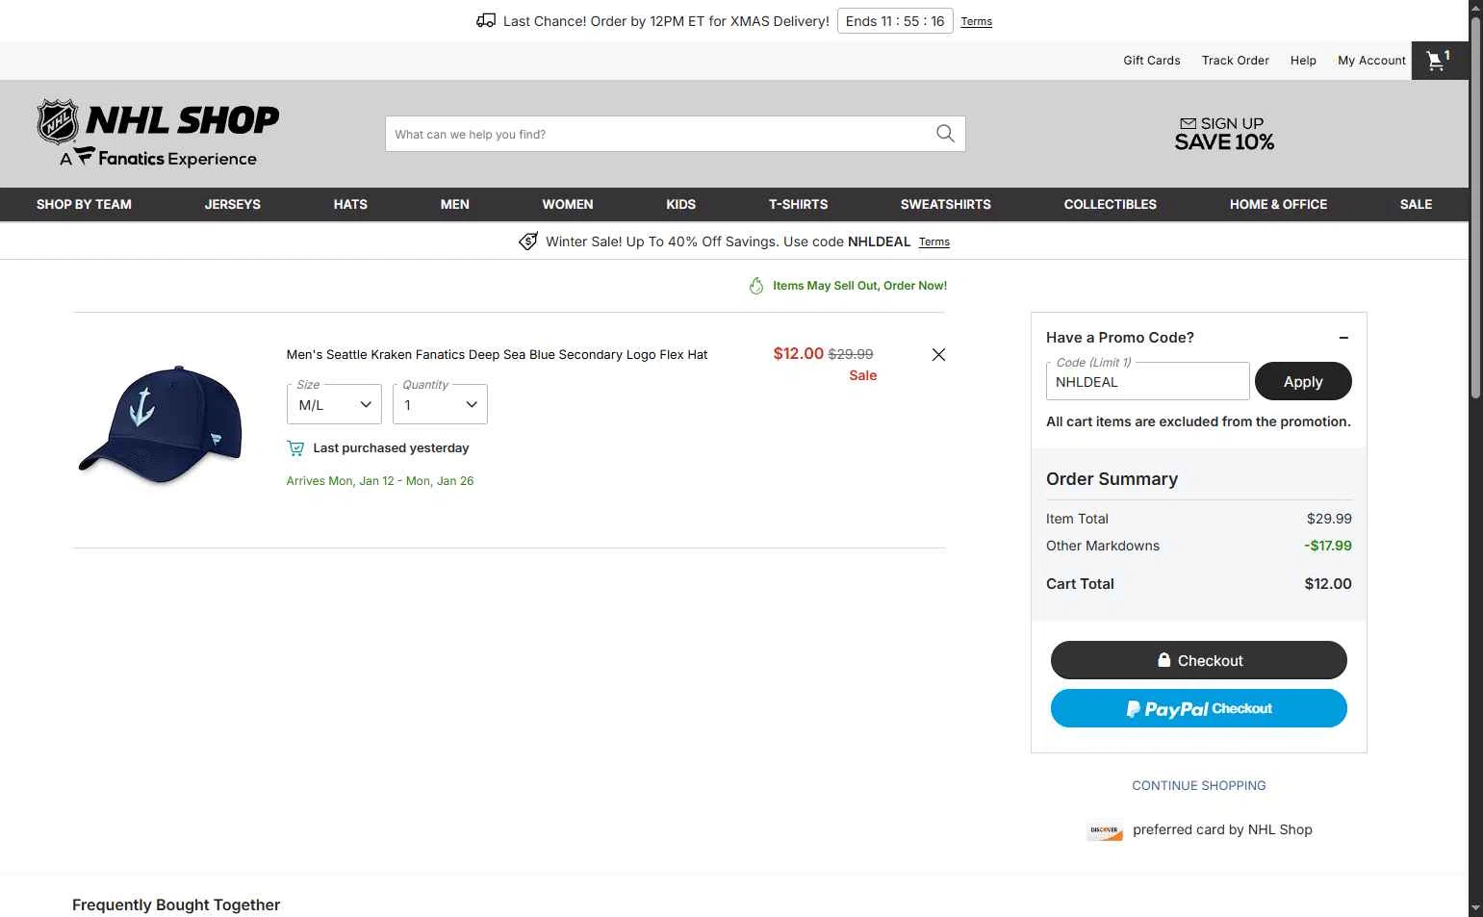The width and height of the screenshot is (1483, 917).
Task: Open the Hats menu
Action: 350,204
